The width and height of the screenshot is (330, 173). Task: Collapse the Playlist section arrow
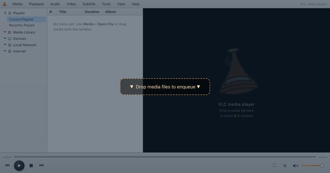pos(5,13)
